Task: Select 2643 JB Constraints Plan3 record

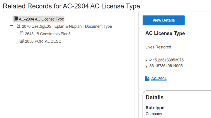Action: [47, 34]
